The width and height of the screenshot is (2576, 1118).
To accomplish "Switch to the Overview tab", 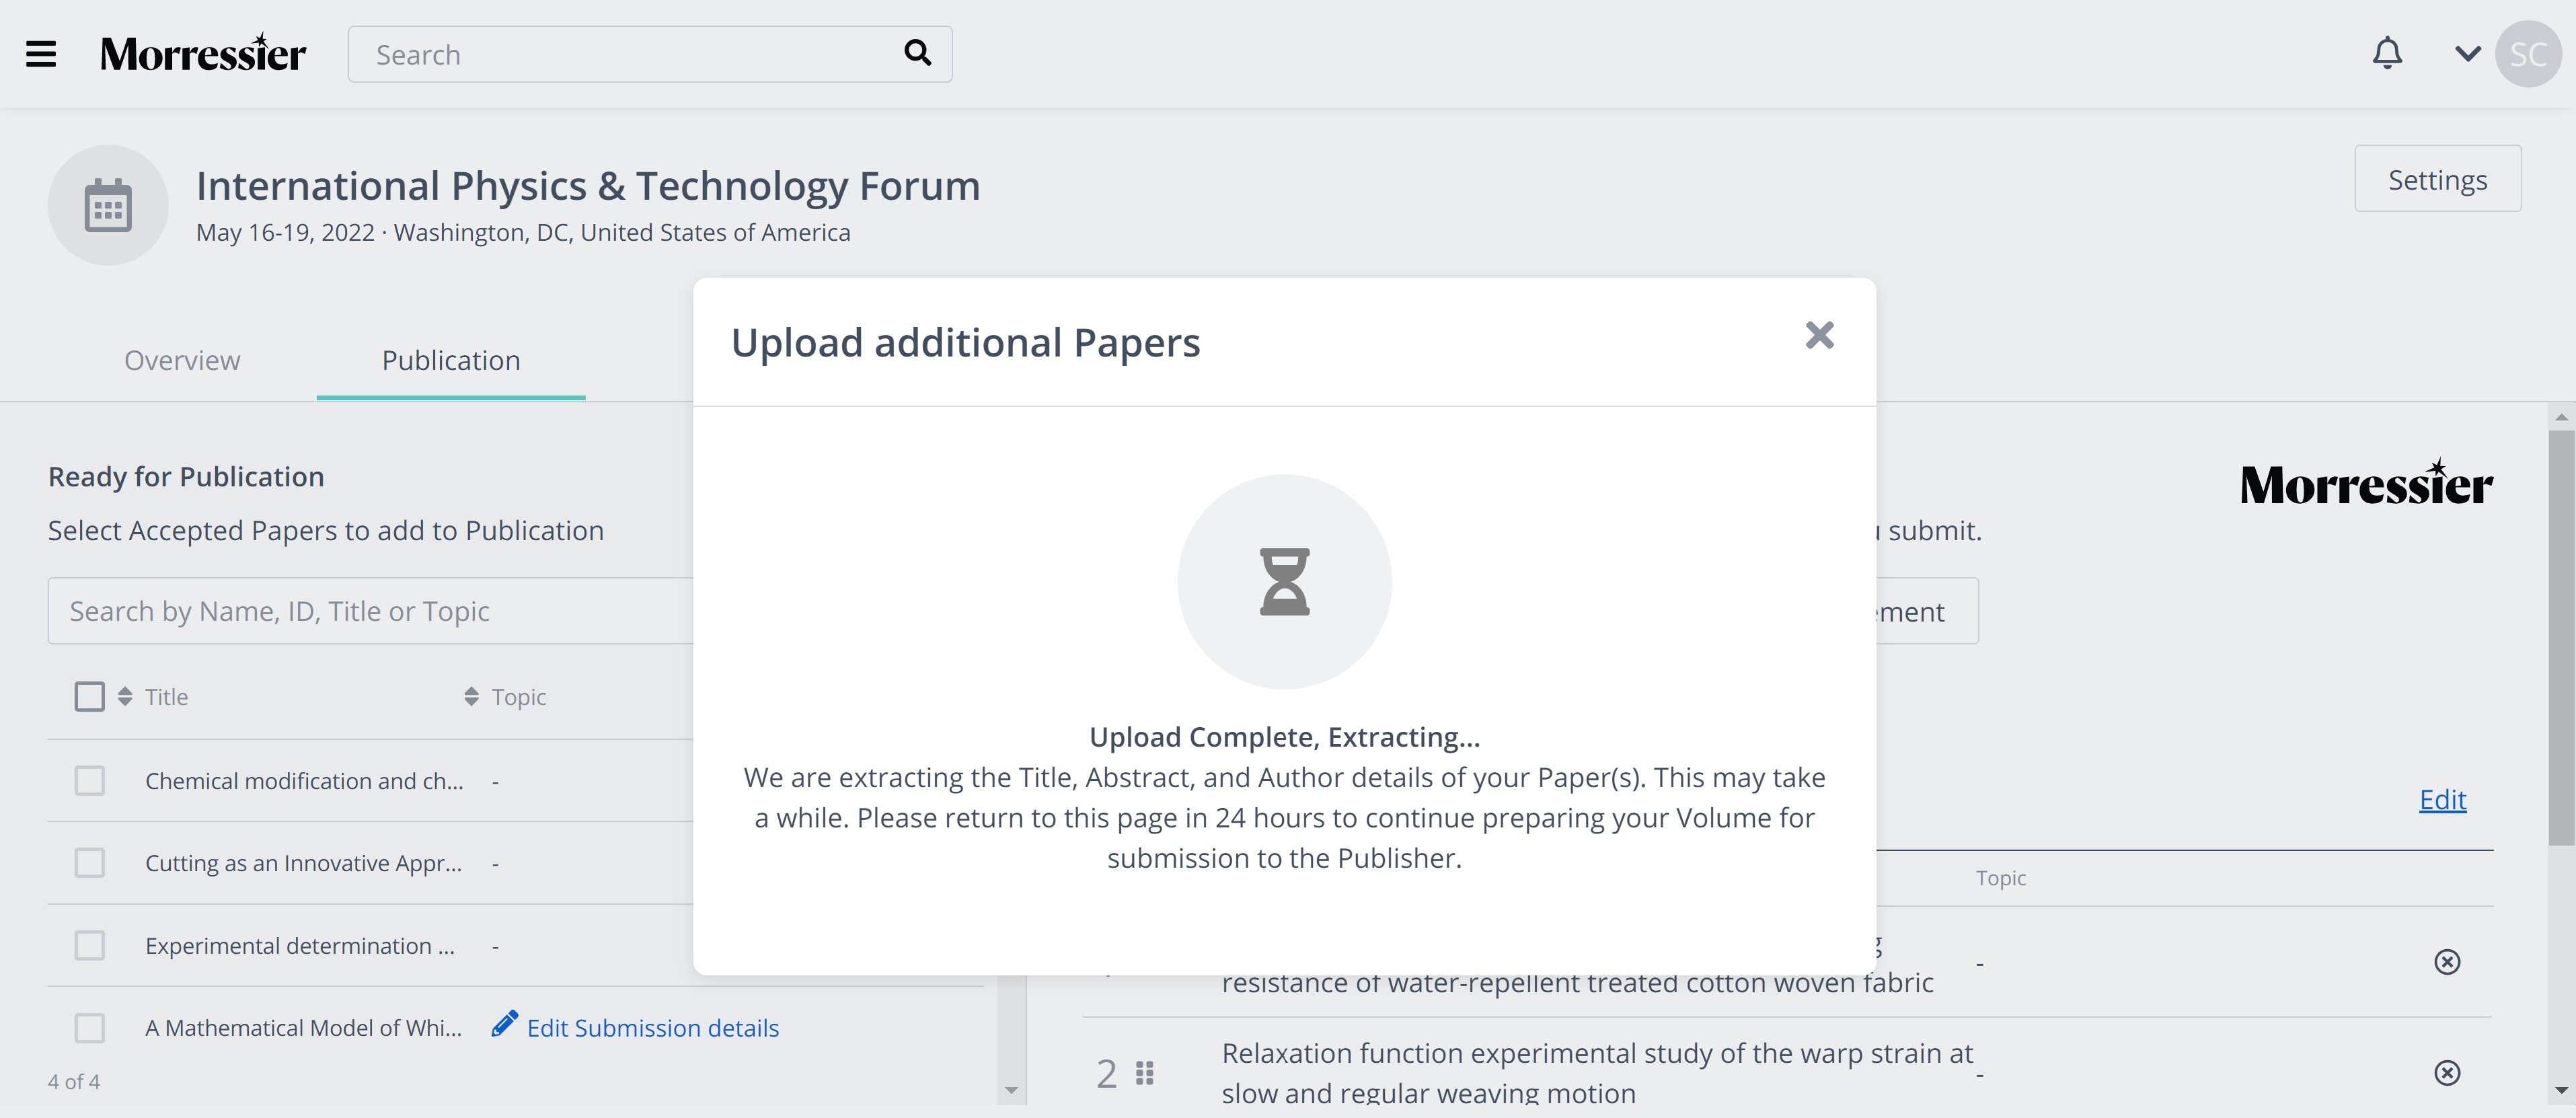I will coord(182,360).
